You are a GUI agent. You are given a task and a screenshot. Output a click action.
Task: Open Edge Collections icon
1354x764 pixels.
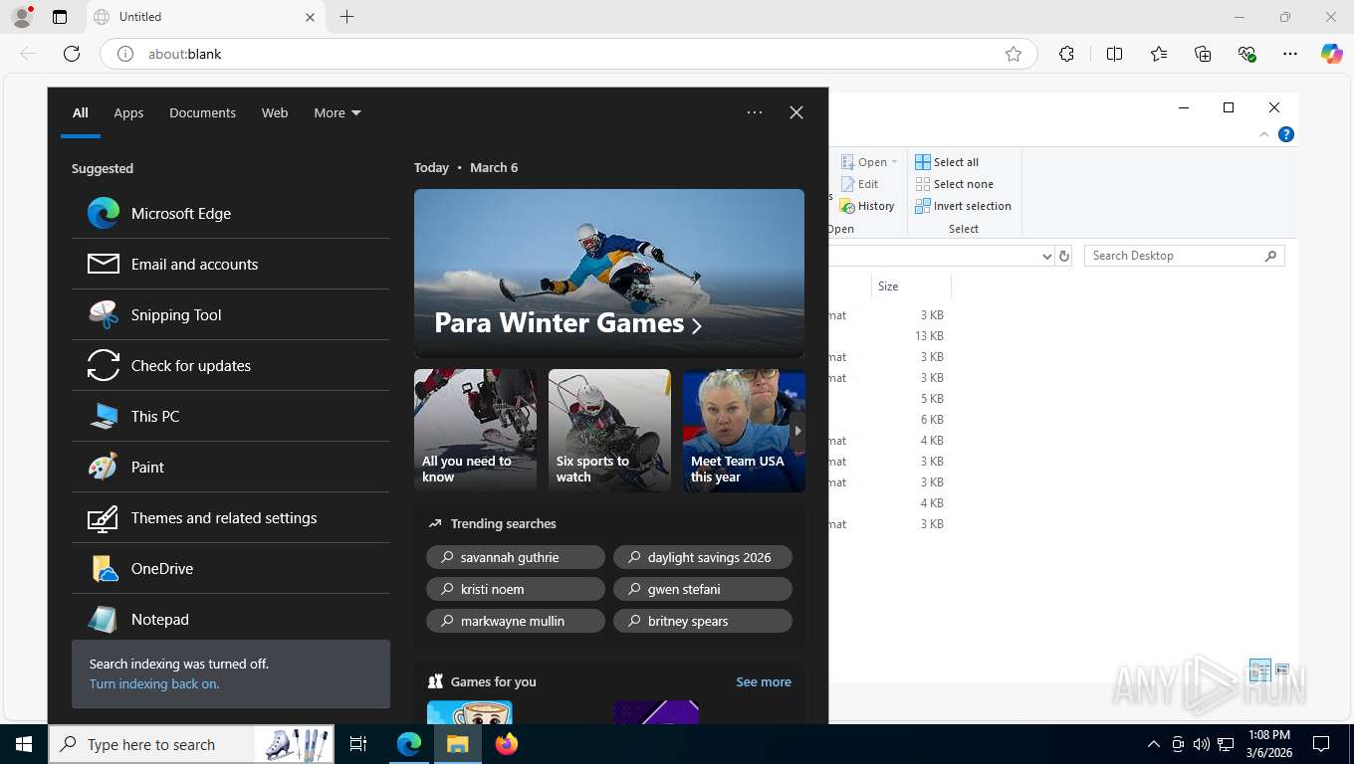click(1203, 54)
